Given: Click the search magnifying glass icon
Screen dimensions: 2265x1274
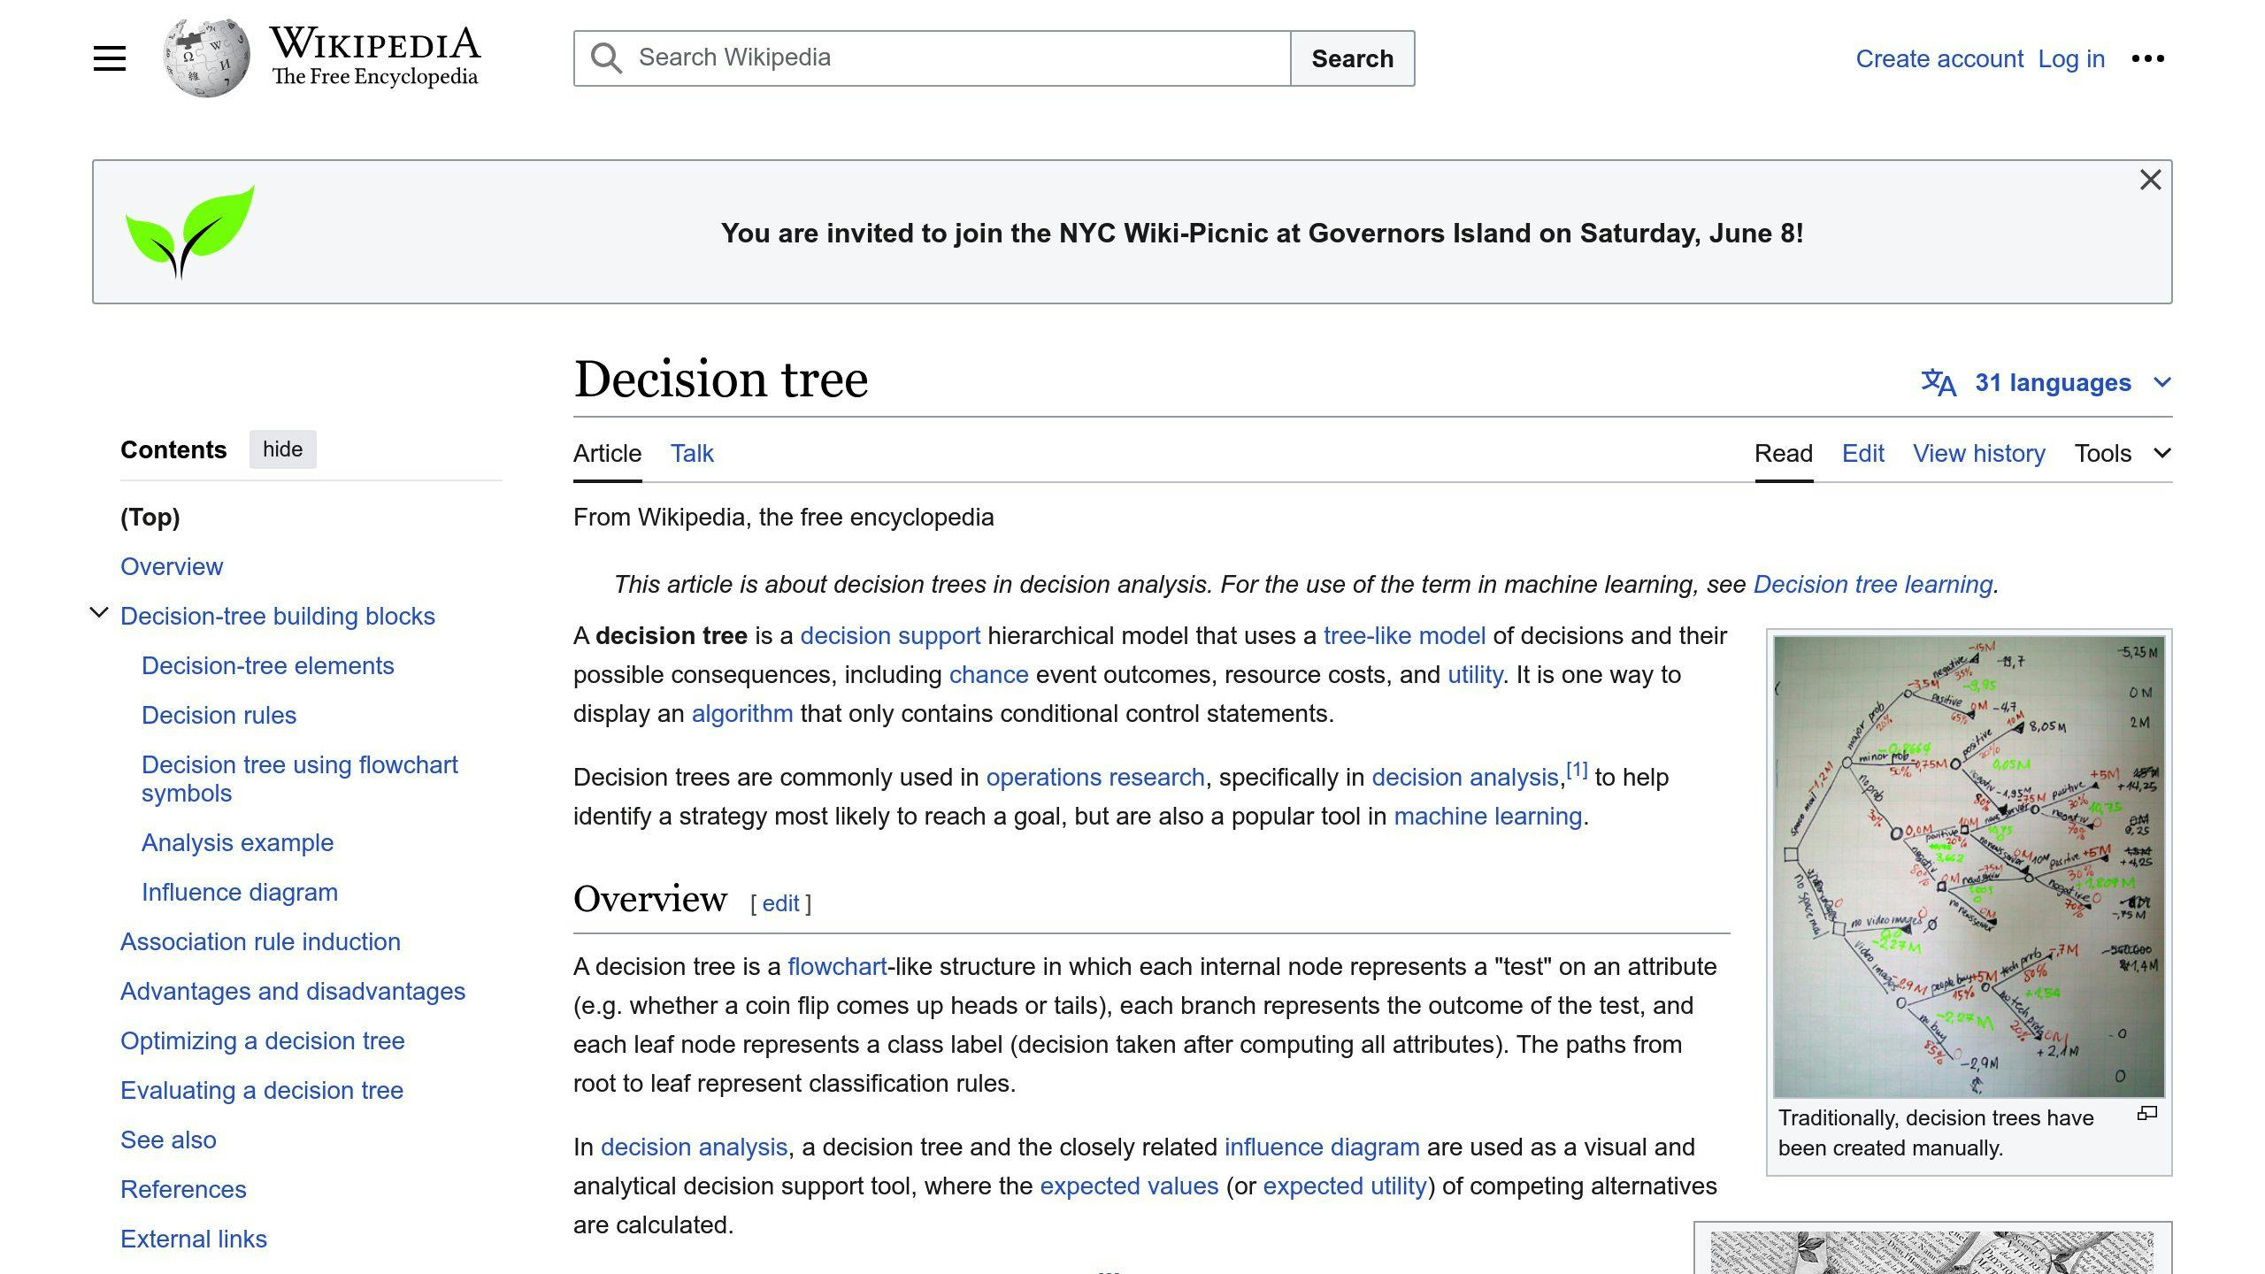Looking at the screenshot, I should tap(607, 58).
